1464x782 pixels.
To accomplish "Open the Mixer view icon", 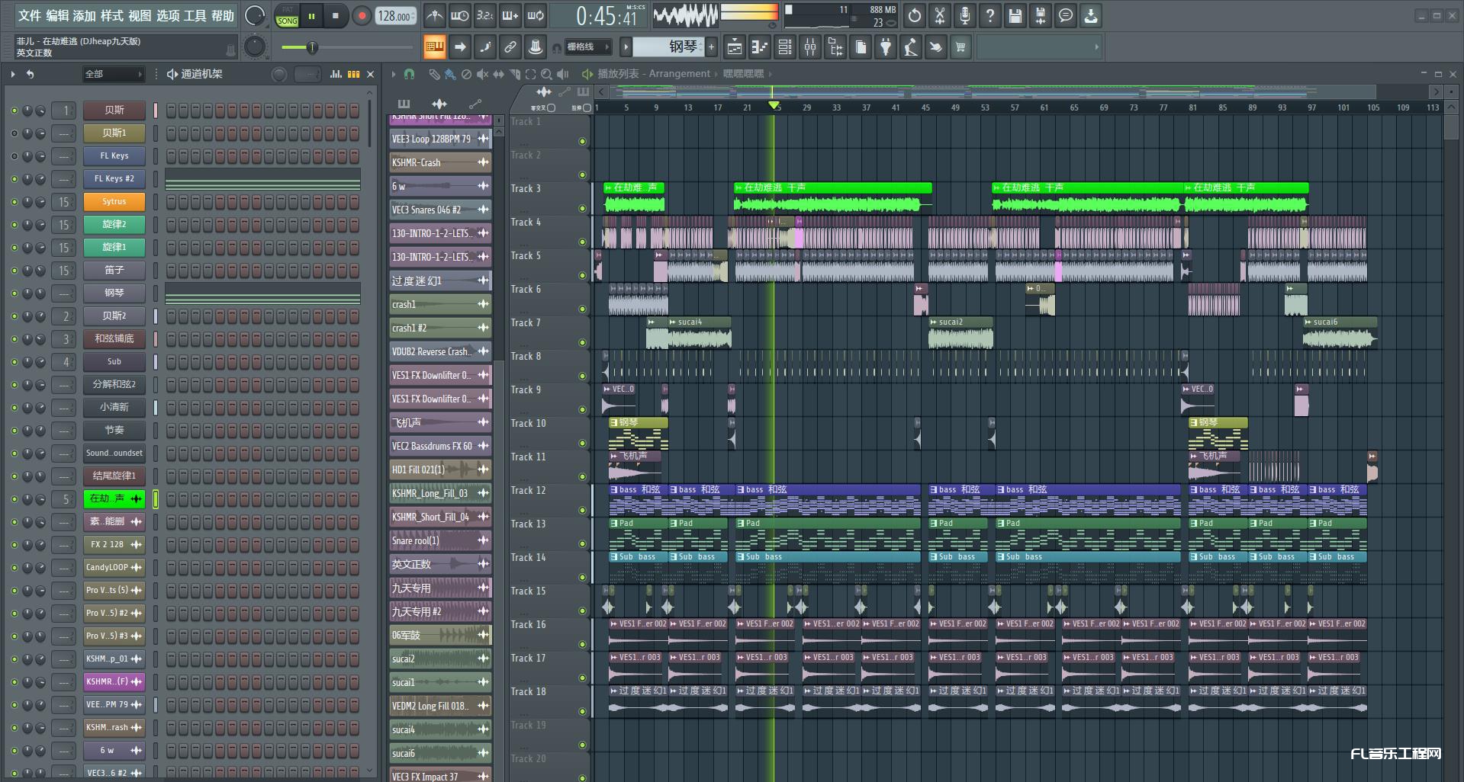I will pos(809,47).
